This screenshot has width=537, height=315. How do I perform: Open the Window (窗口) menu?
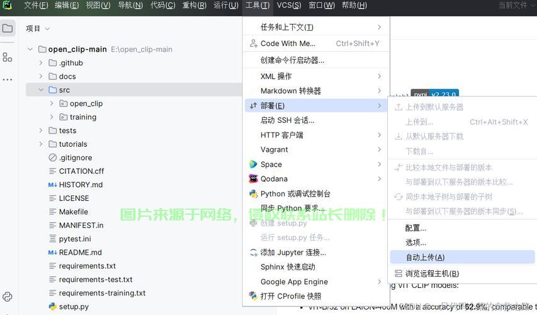(x=322, y=6)
